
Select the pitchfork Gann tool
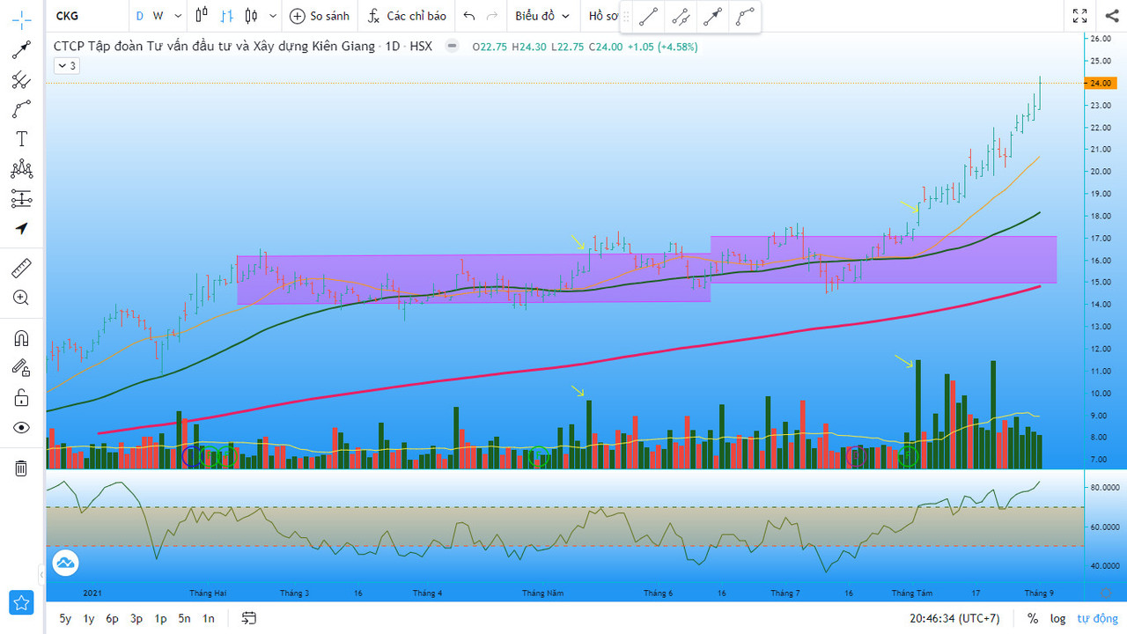click(x=21, y=80)
